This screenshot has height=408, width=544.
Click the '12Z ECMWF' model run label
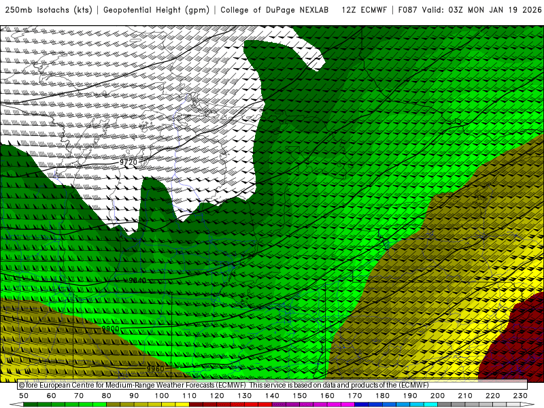pyautogui.click(x=364, y=10)
